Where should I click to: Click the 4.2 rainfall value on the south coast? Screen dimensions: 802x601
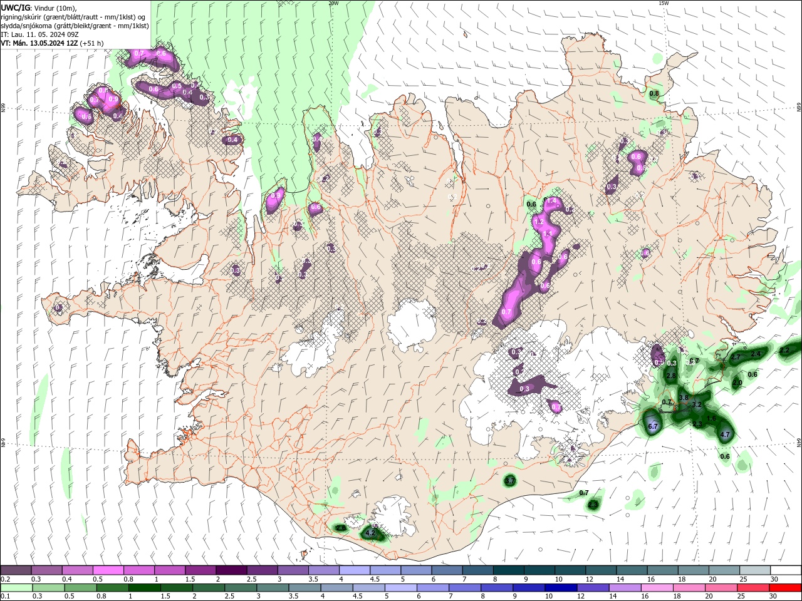tap(370, 533)
